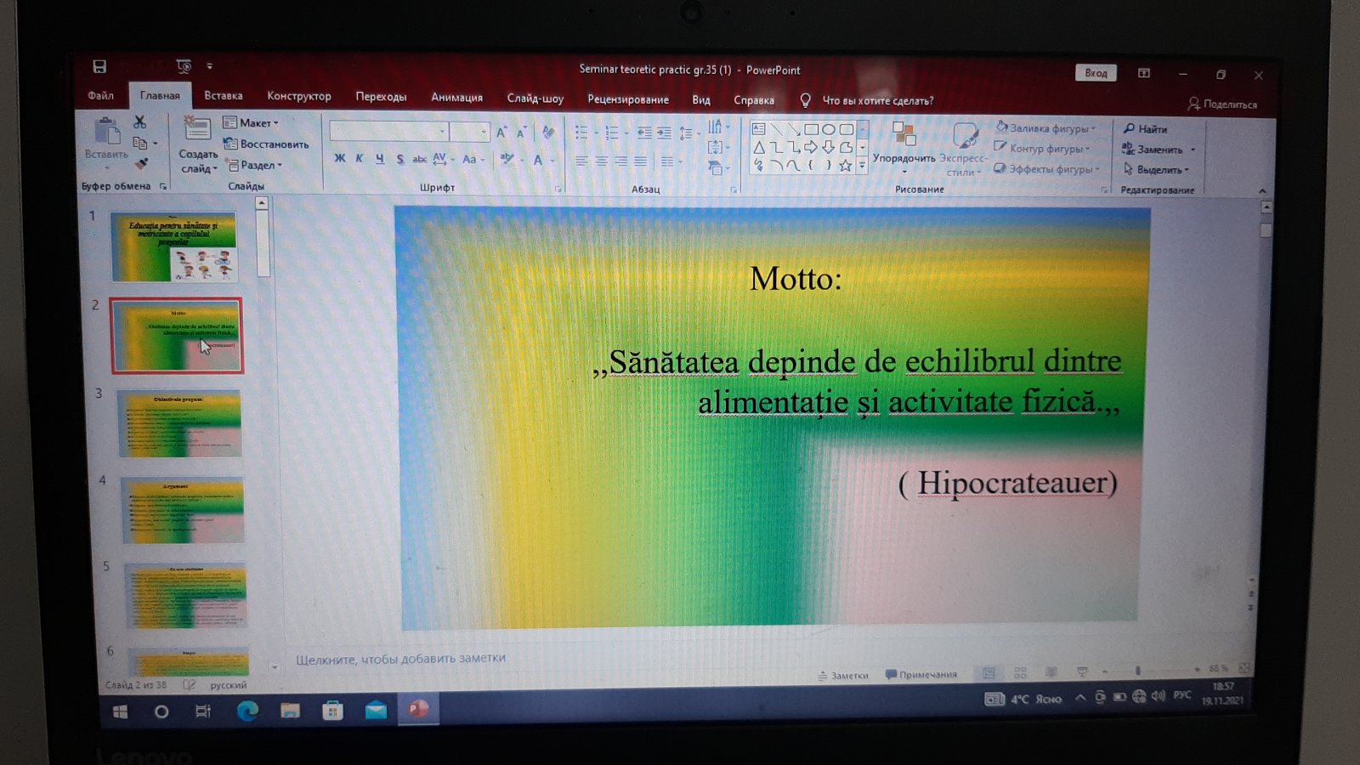
Task: Pick the oval shape from drawing gallery
Action: click(x=828, y=130)
